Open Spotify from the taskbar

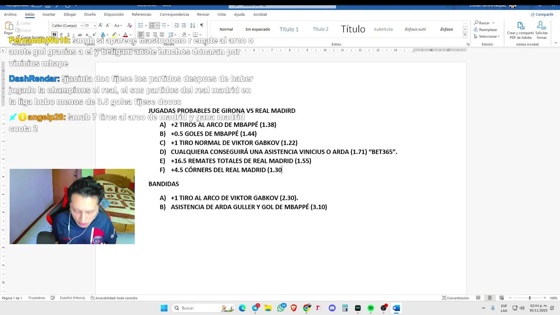tap(371, 308)
